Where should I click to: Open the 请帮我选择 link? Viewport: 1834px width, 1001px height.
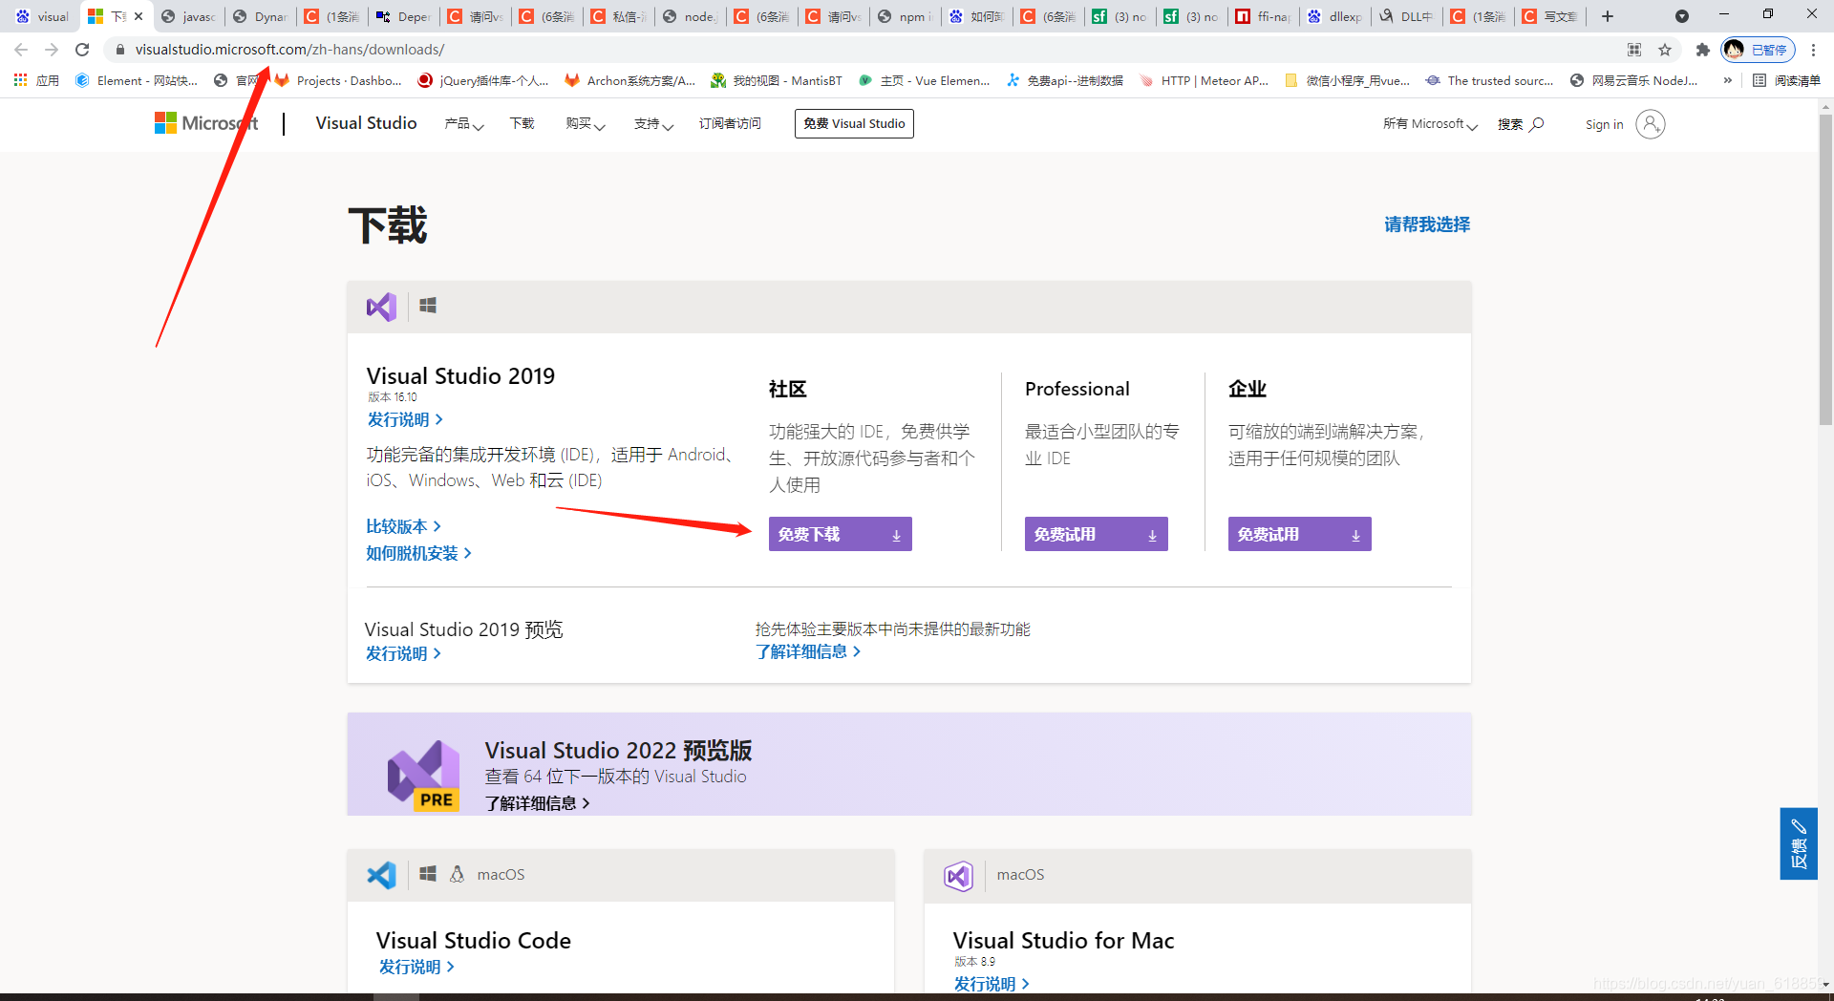click(x=1426, y=224)
